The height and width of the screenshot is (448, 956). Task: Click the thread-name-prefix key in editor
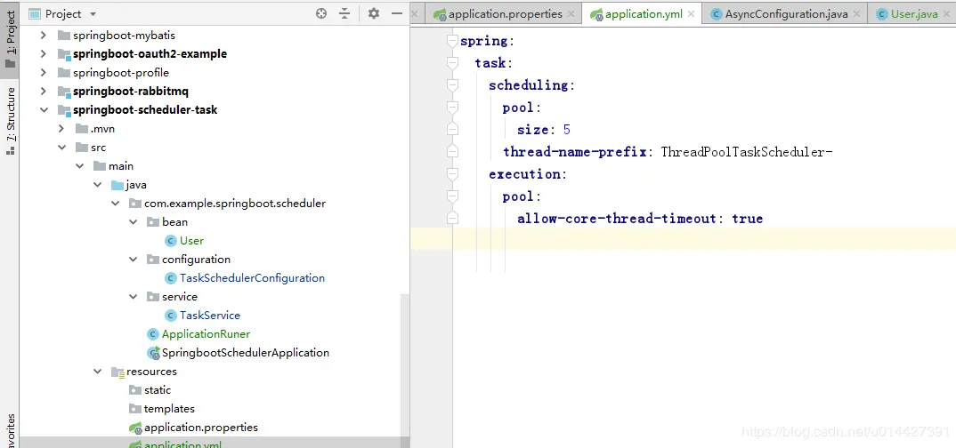pos(574,152)
